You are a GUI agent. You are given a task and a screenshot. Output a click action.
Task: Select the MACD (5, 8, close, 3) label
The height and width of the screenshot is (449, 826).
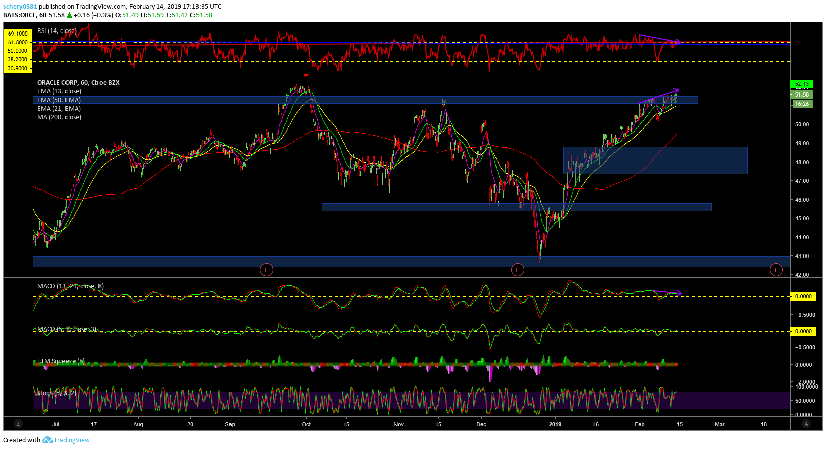[x=67, y=329]
